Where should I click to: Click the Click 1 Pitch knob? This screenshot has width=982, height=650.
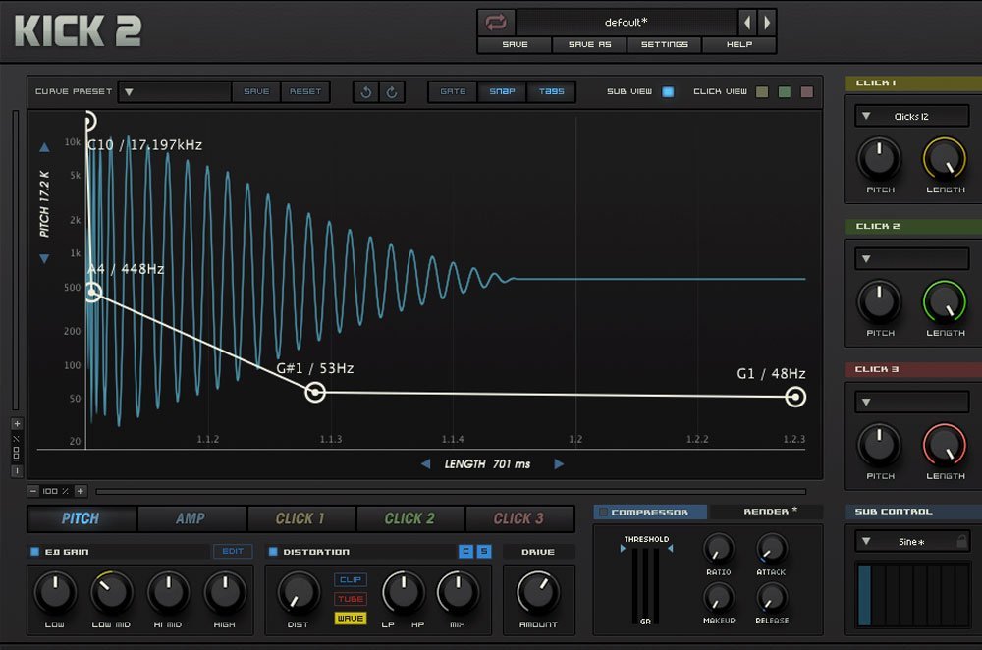pyautogui.click(x=879, y=158)
